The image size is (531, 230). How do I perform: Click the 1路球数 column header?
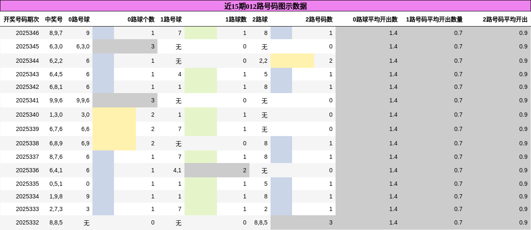[236, 19]
